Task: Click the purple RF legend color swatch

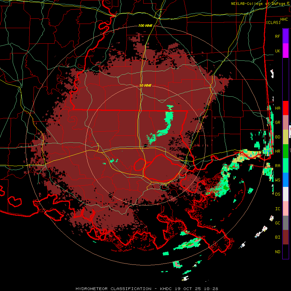Action: tap(286, 36)
